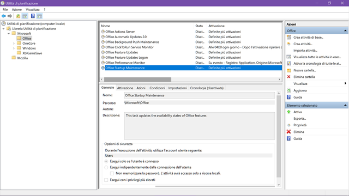Click the Aggiorna refresh icon
Screen dimensions: 349x196
pyautogui.click(x=289, y=90)
